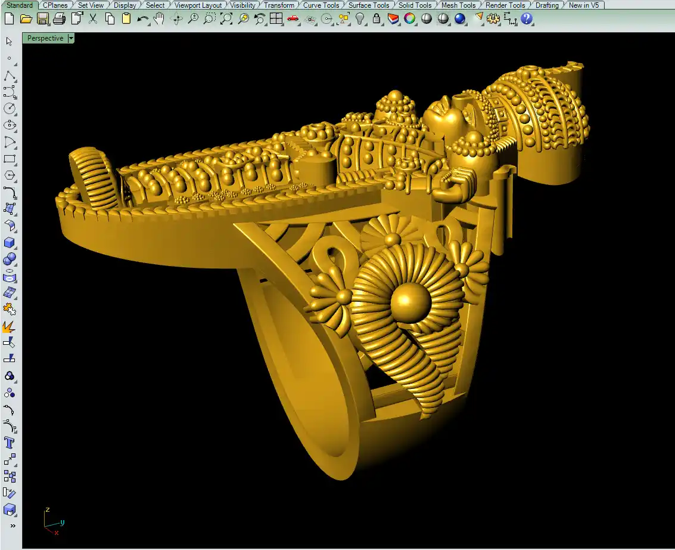675x550 pixels.
Task: Select the Arc tool
Action: [x=10, y=142]
